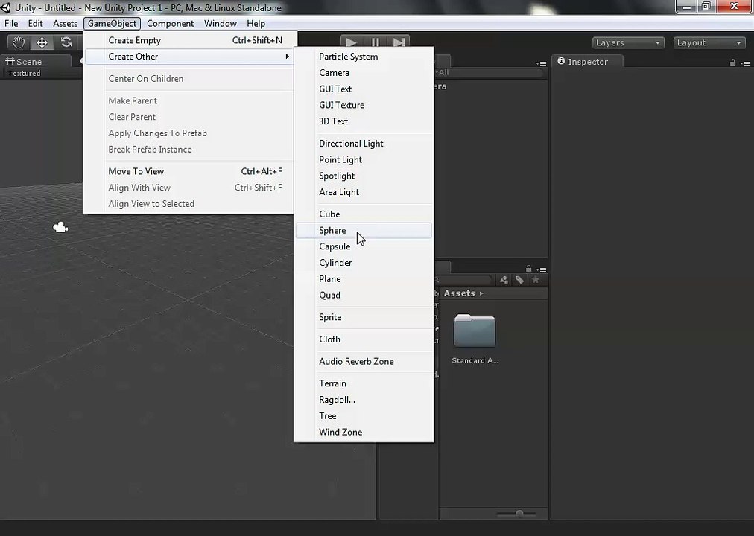Create a Point Light
754x536 pixels.
(364, 160)
